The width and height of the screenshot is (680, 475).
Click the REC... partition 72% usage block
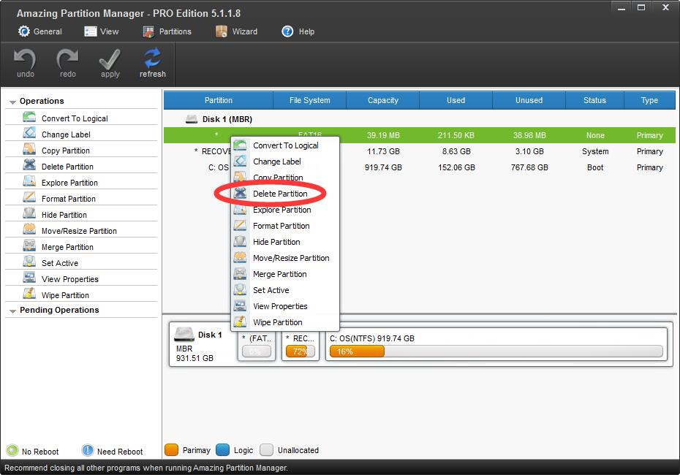pyautogui.click(x=300, y=346)
